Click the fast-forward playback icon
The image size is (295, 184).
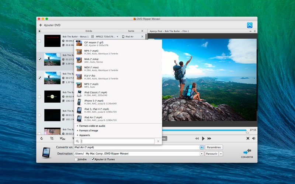click(209, 138)
